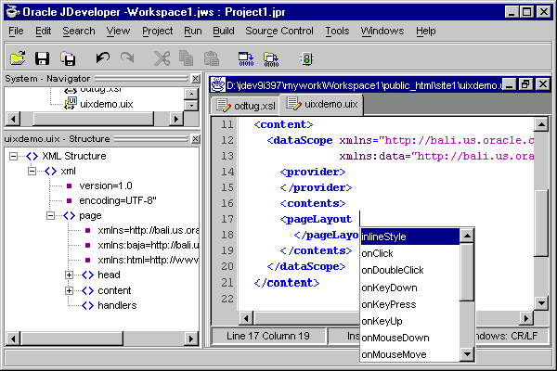Viewport: 557px width, 371px height.
Task: Select xmlns:baja attribute in Structure tree
Action: [x=149, y=245]
